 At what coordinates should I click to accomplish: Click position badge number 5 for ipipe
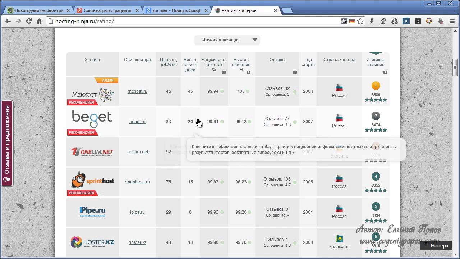[x=376, y=206]
